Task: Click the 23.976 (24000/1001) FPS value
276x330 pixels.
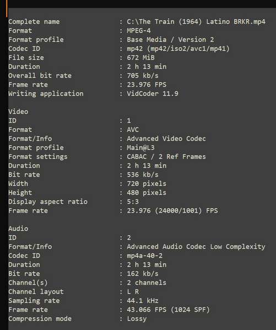Action: [172, 211]
